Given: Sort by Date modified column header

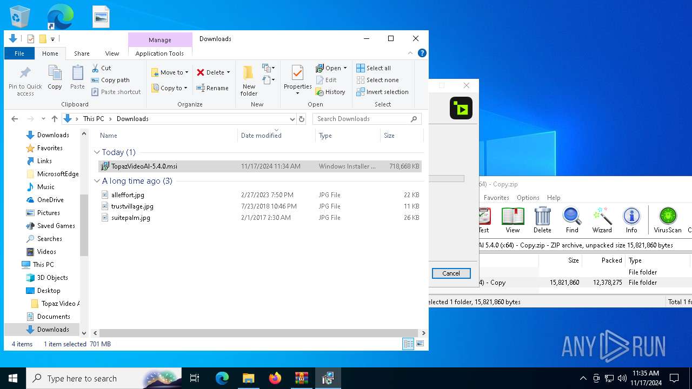Looking at the screenshot, I should click(261, 136).
